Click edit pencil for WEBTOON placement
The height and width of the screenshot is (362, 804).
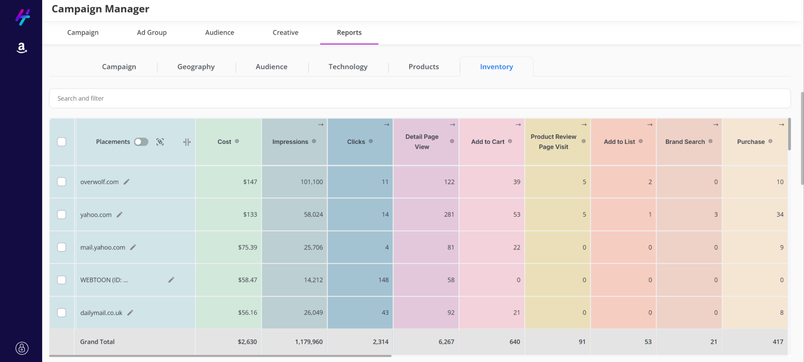(171, 280)
